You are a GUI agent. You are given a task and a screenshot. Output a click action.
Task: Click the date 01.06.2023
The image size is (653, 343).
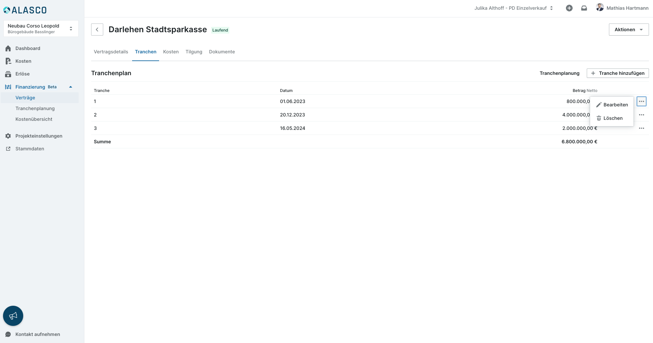point(293,101)
